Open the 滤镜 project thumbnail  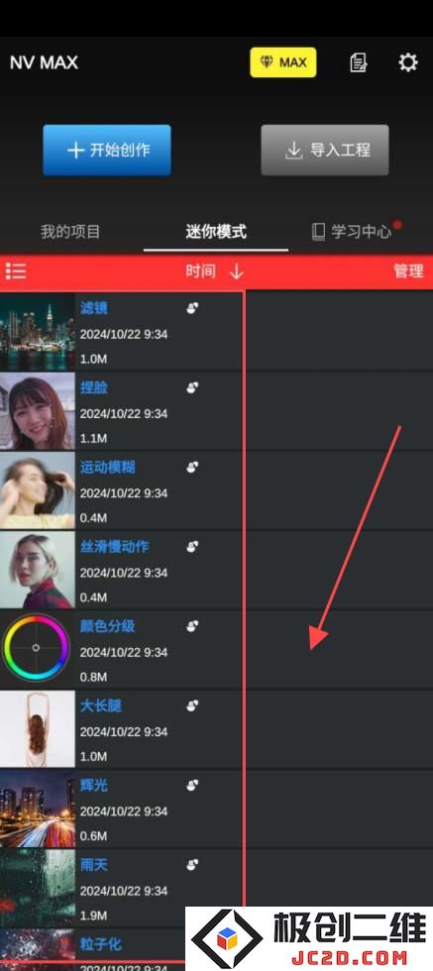(38, 331)
